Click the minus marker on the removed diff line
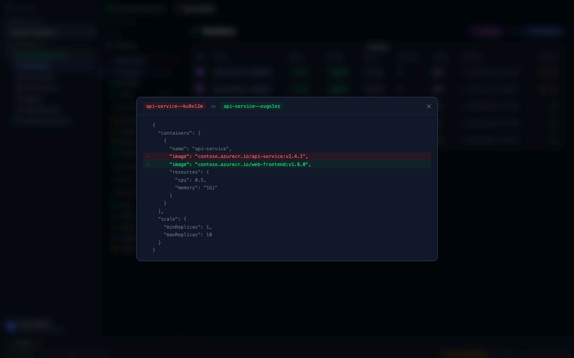This screenshot has height=358, width=574. [148, 156]
